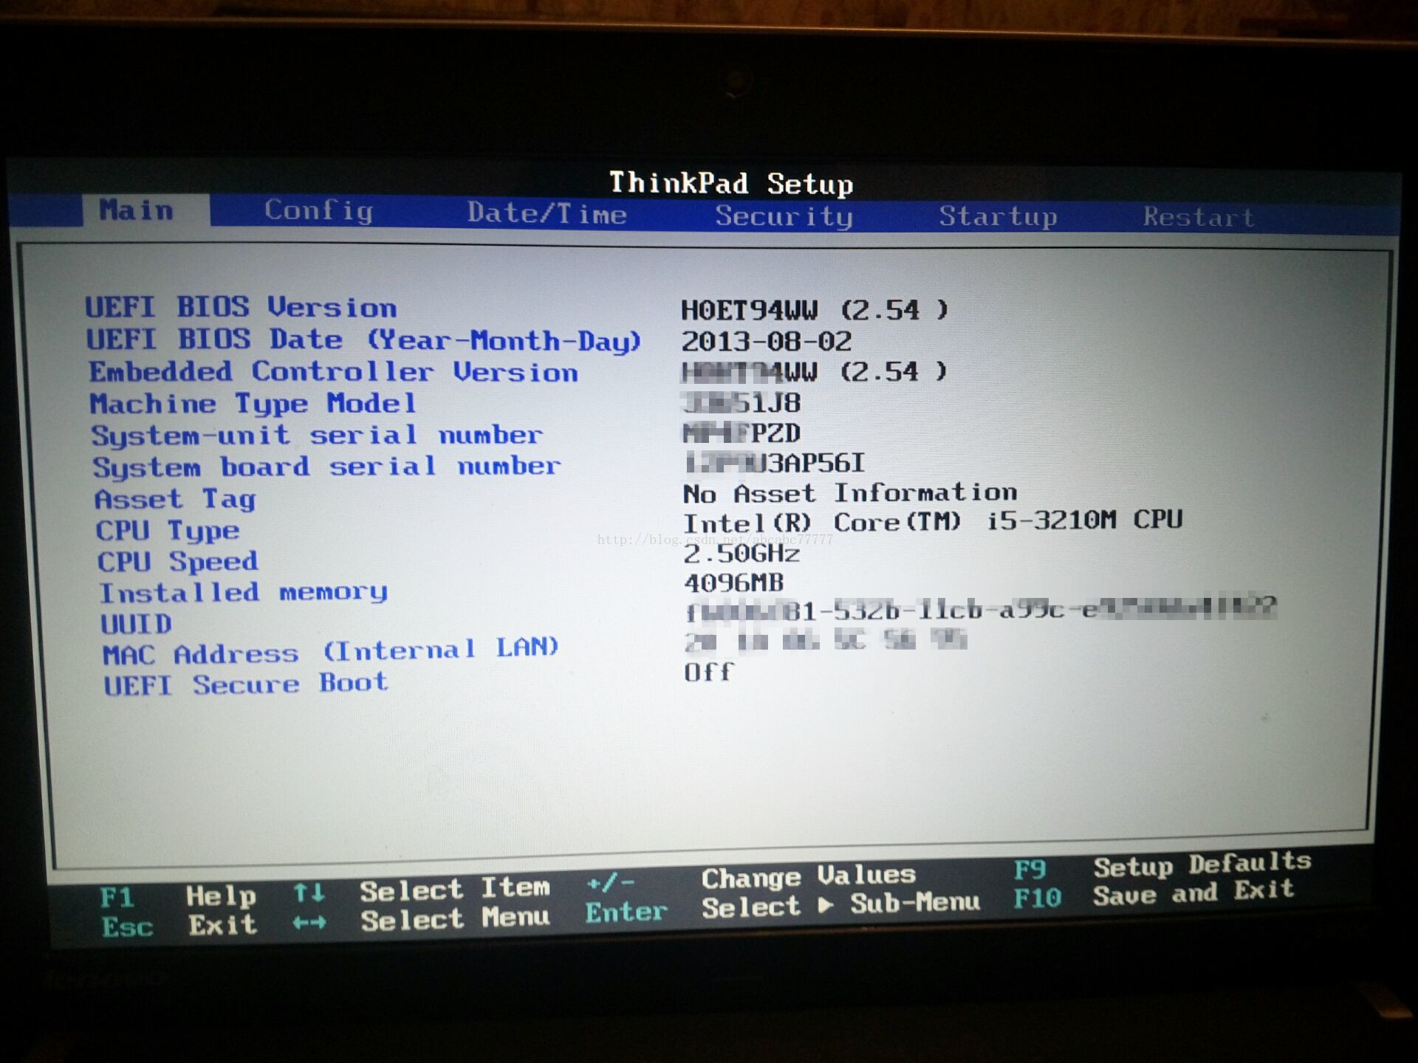
Task: Click the BIOS version value H0ET94WW (2.54)
Action: pos(815,310)
